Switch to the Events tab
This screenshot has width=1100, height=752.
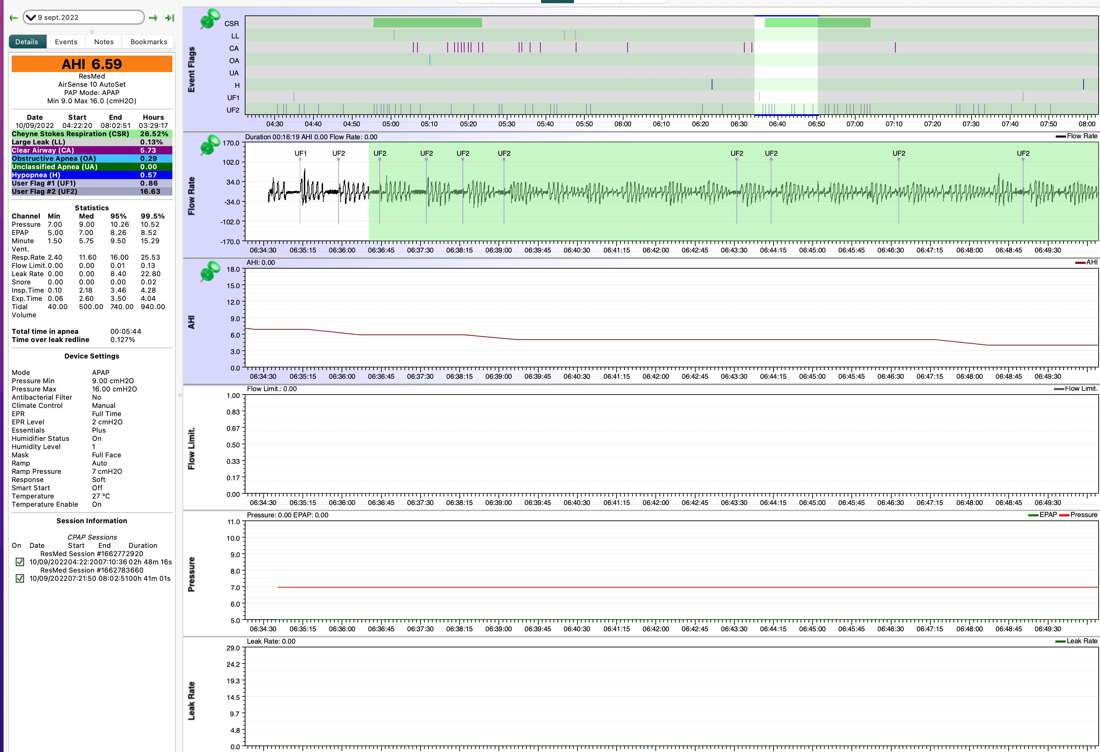[x=66, y=42]
